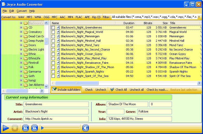Open the Filter file type dropdown
This screenshot has width=203, height=134.
click(x=199, y=17)
